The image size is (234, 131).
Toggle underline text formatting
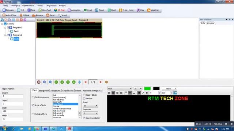coord(147,93)
